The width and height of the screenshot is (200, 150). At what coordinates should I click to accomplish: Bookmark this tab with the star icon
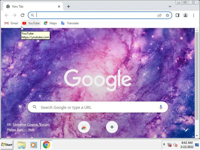[x=167, y=15]
